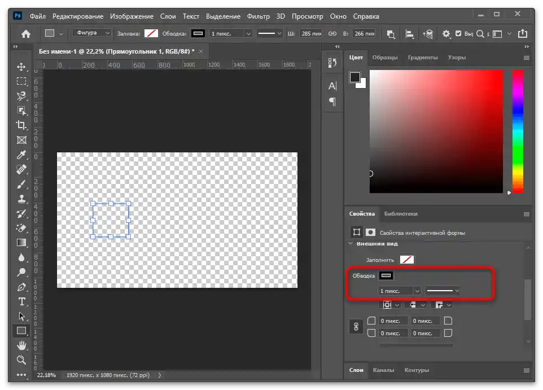
Task: Select the Eraser tool
Action: click(21, 228)
